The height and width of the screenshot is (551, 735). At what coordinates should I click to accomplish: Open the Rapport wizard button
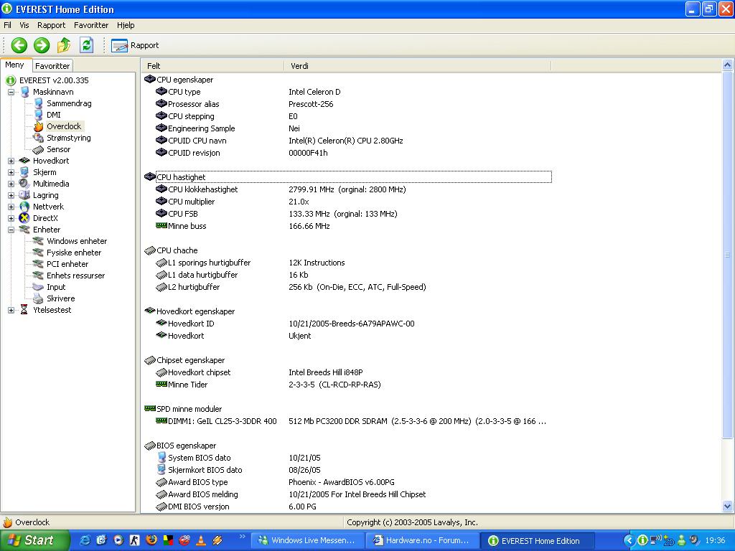pos(135,45)
